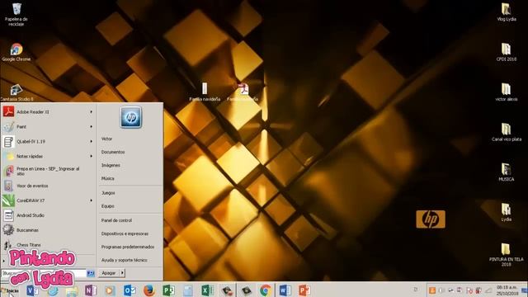Open the arrow next to Apagar
The width and height of the screenshot is (528, 297).
click(x=122, y=273)
